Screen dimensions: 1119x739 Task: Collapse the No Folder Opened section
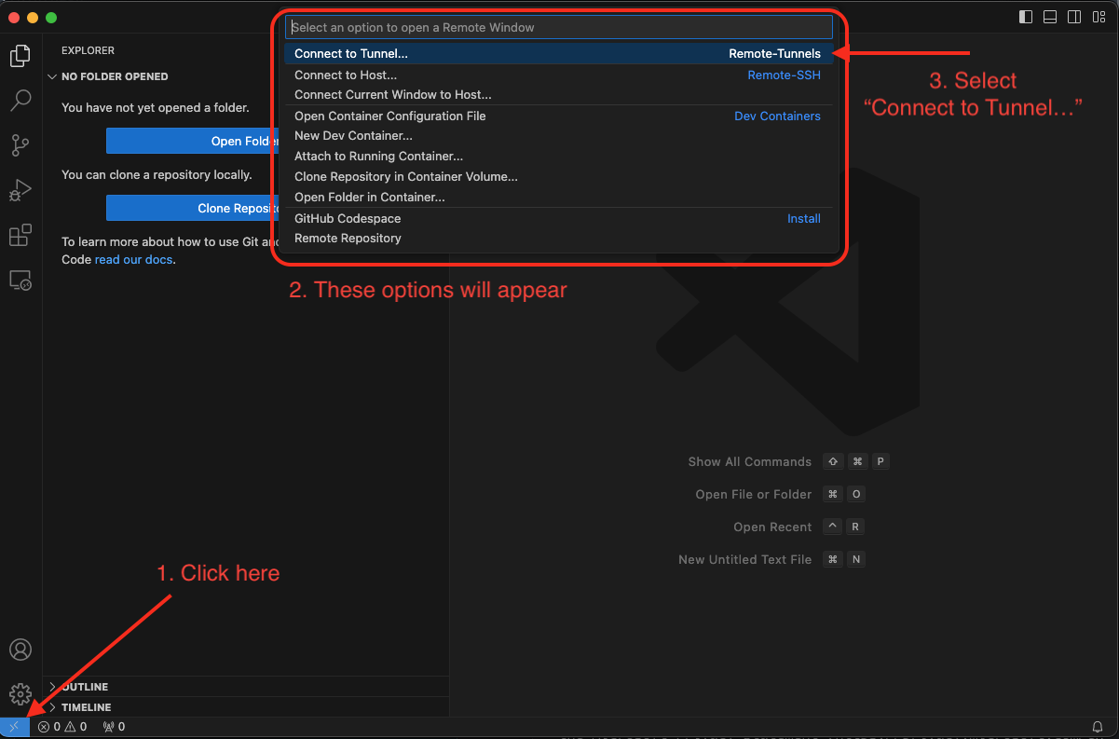(114, 76)
